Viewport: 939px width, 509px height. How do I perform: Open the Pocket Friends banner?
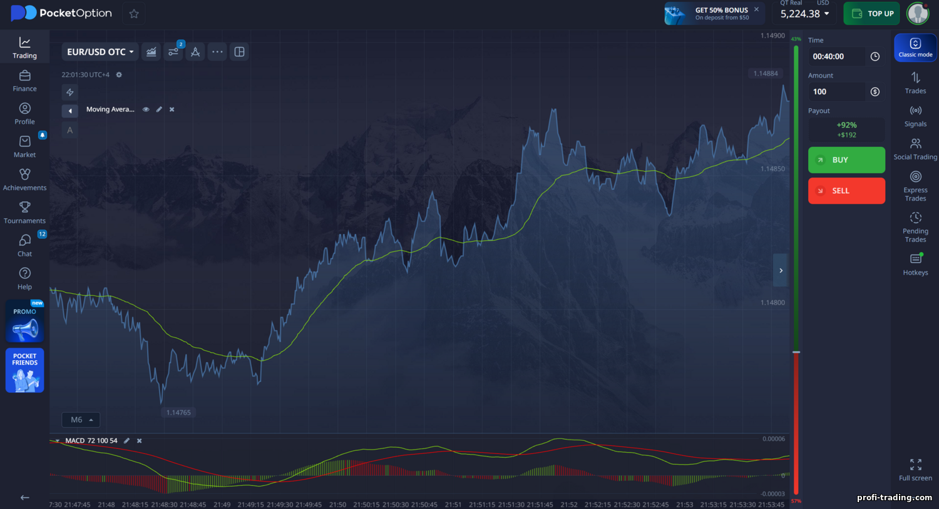point(25,370)
